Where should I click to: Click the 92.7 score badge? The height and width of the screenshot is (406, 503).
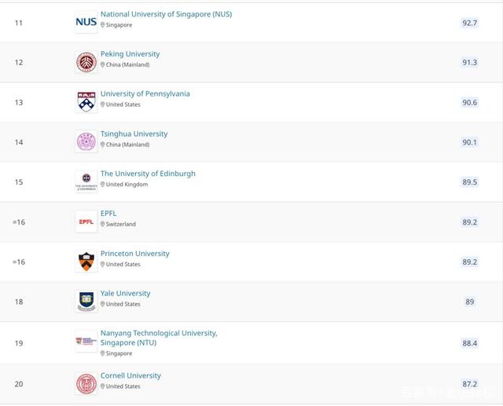point(470,23)
